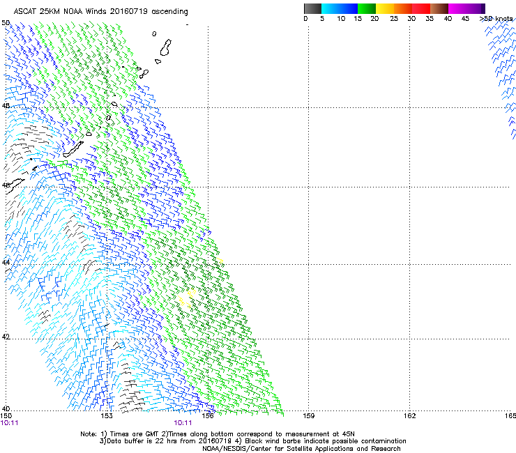The width and height of the screenshot is (516, 453).
Task: Select the latitude label "42"
Action: (6, 337)
